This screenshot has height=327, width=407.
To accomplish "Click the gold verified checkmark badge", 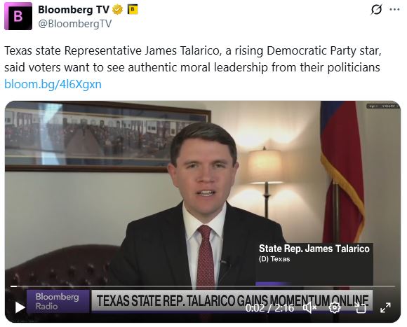I will coord(118,10).
